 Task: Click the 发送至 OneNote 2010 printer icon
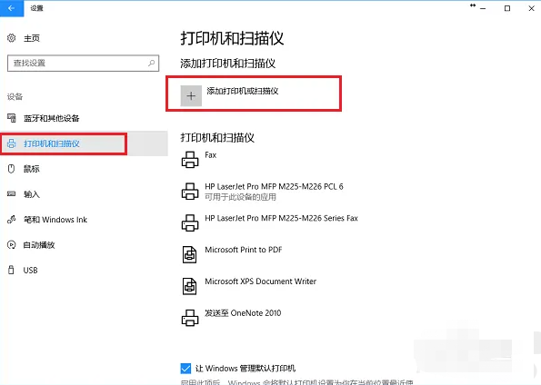pyautogui.click(x=190, y=318)
